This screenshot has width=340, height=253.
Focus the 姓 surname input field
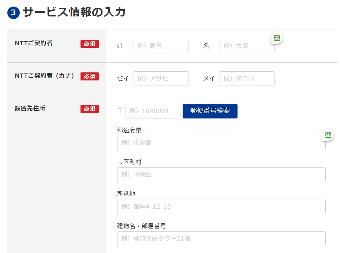[x=161, y=46]
